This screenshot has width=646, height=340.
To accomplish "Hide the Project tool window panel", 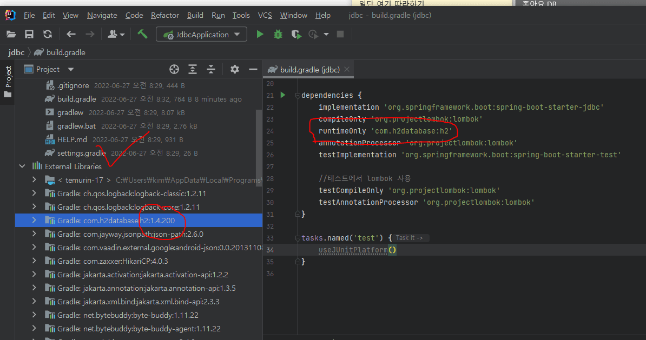I will 253,69.
